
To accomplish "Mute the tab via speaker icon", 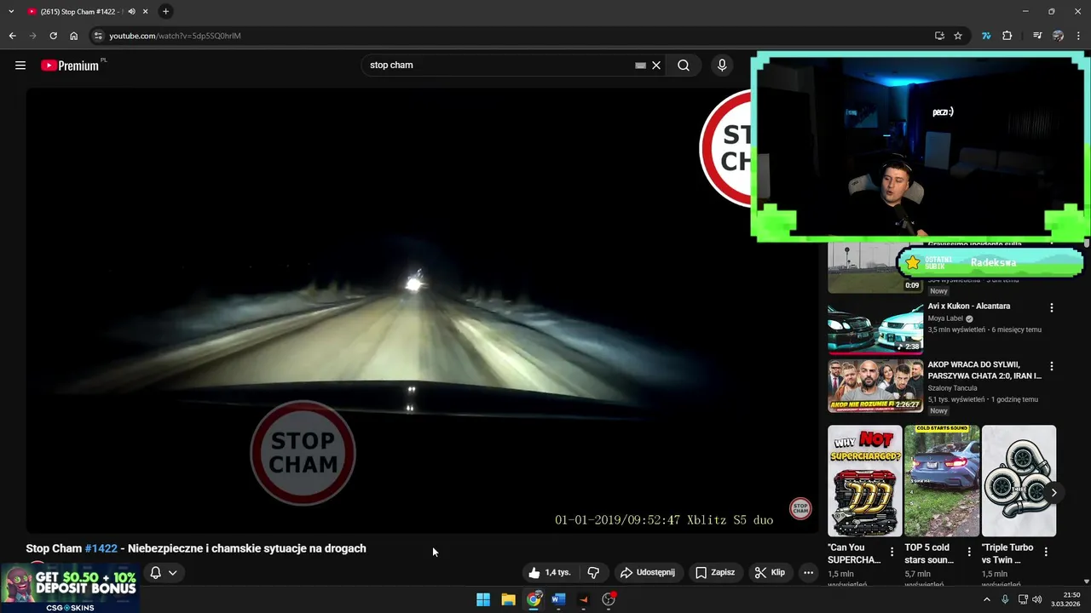I will tap(131, 11).
